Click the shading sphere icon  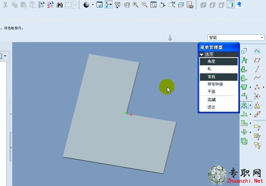click(86, 5)
